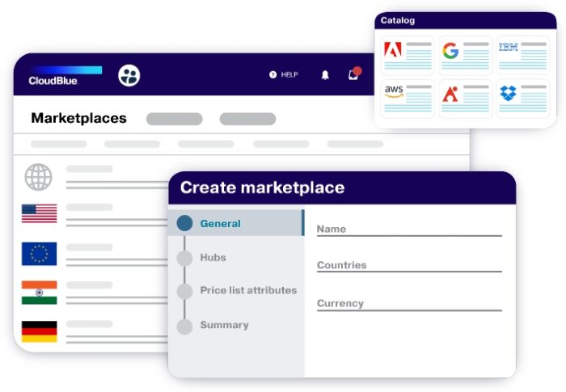Select the General step
The image size is (566, 392).
pyautogui.click(x=236, y=223)
